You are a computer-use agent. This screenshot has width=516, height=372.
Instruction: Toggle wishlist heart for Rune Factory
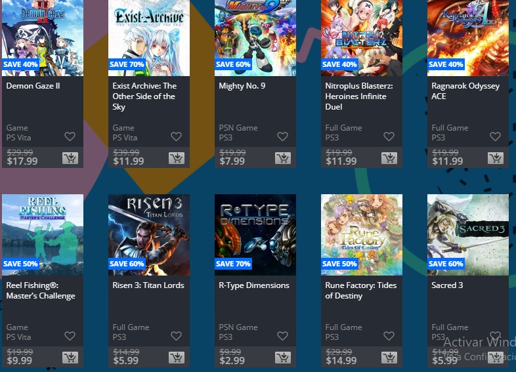(x=389, y=335)
